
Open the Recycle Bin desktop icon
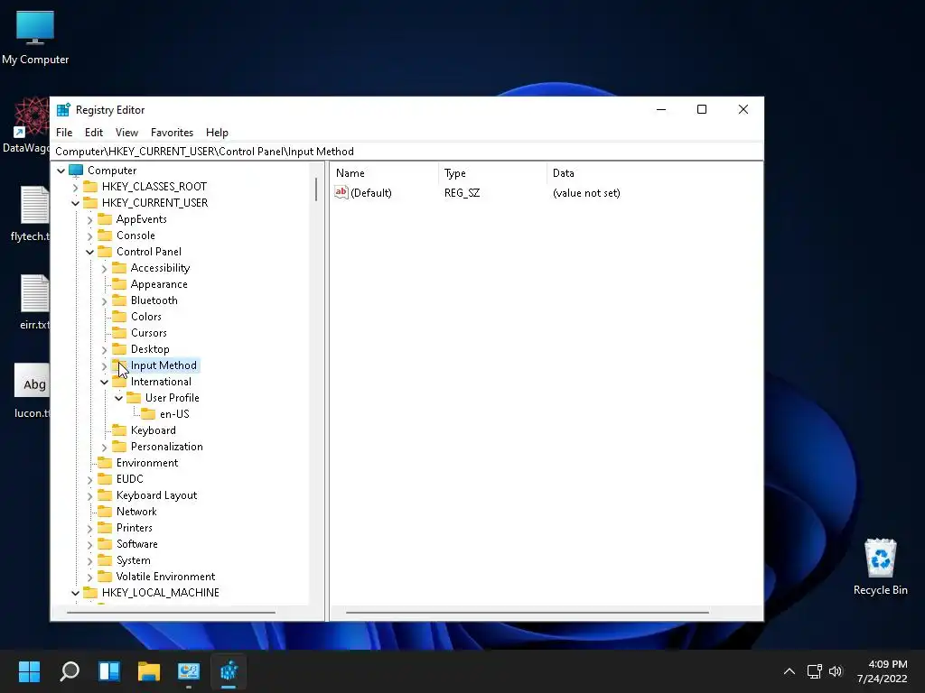pos(880,567)
